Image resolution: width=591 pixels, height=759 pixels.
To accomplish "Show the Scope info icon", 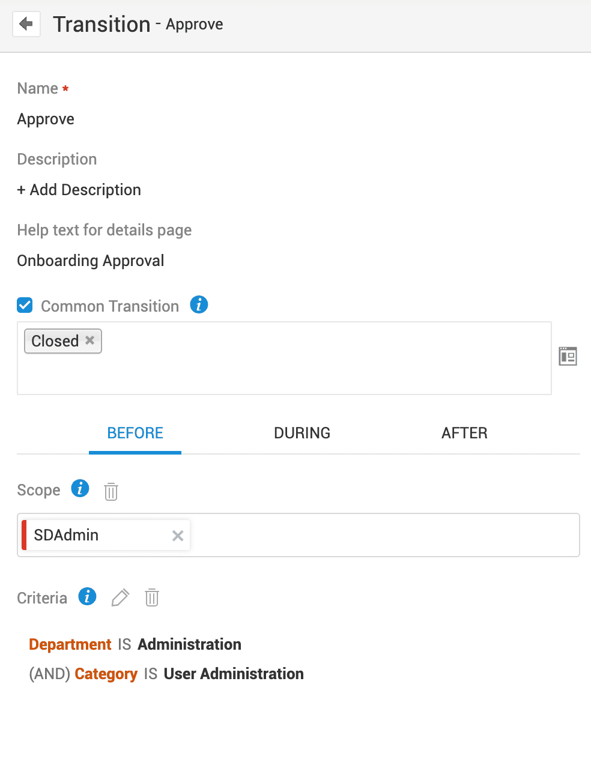I will (x=80, y=488).
